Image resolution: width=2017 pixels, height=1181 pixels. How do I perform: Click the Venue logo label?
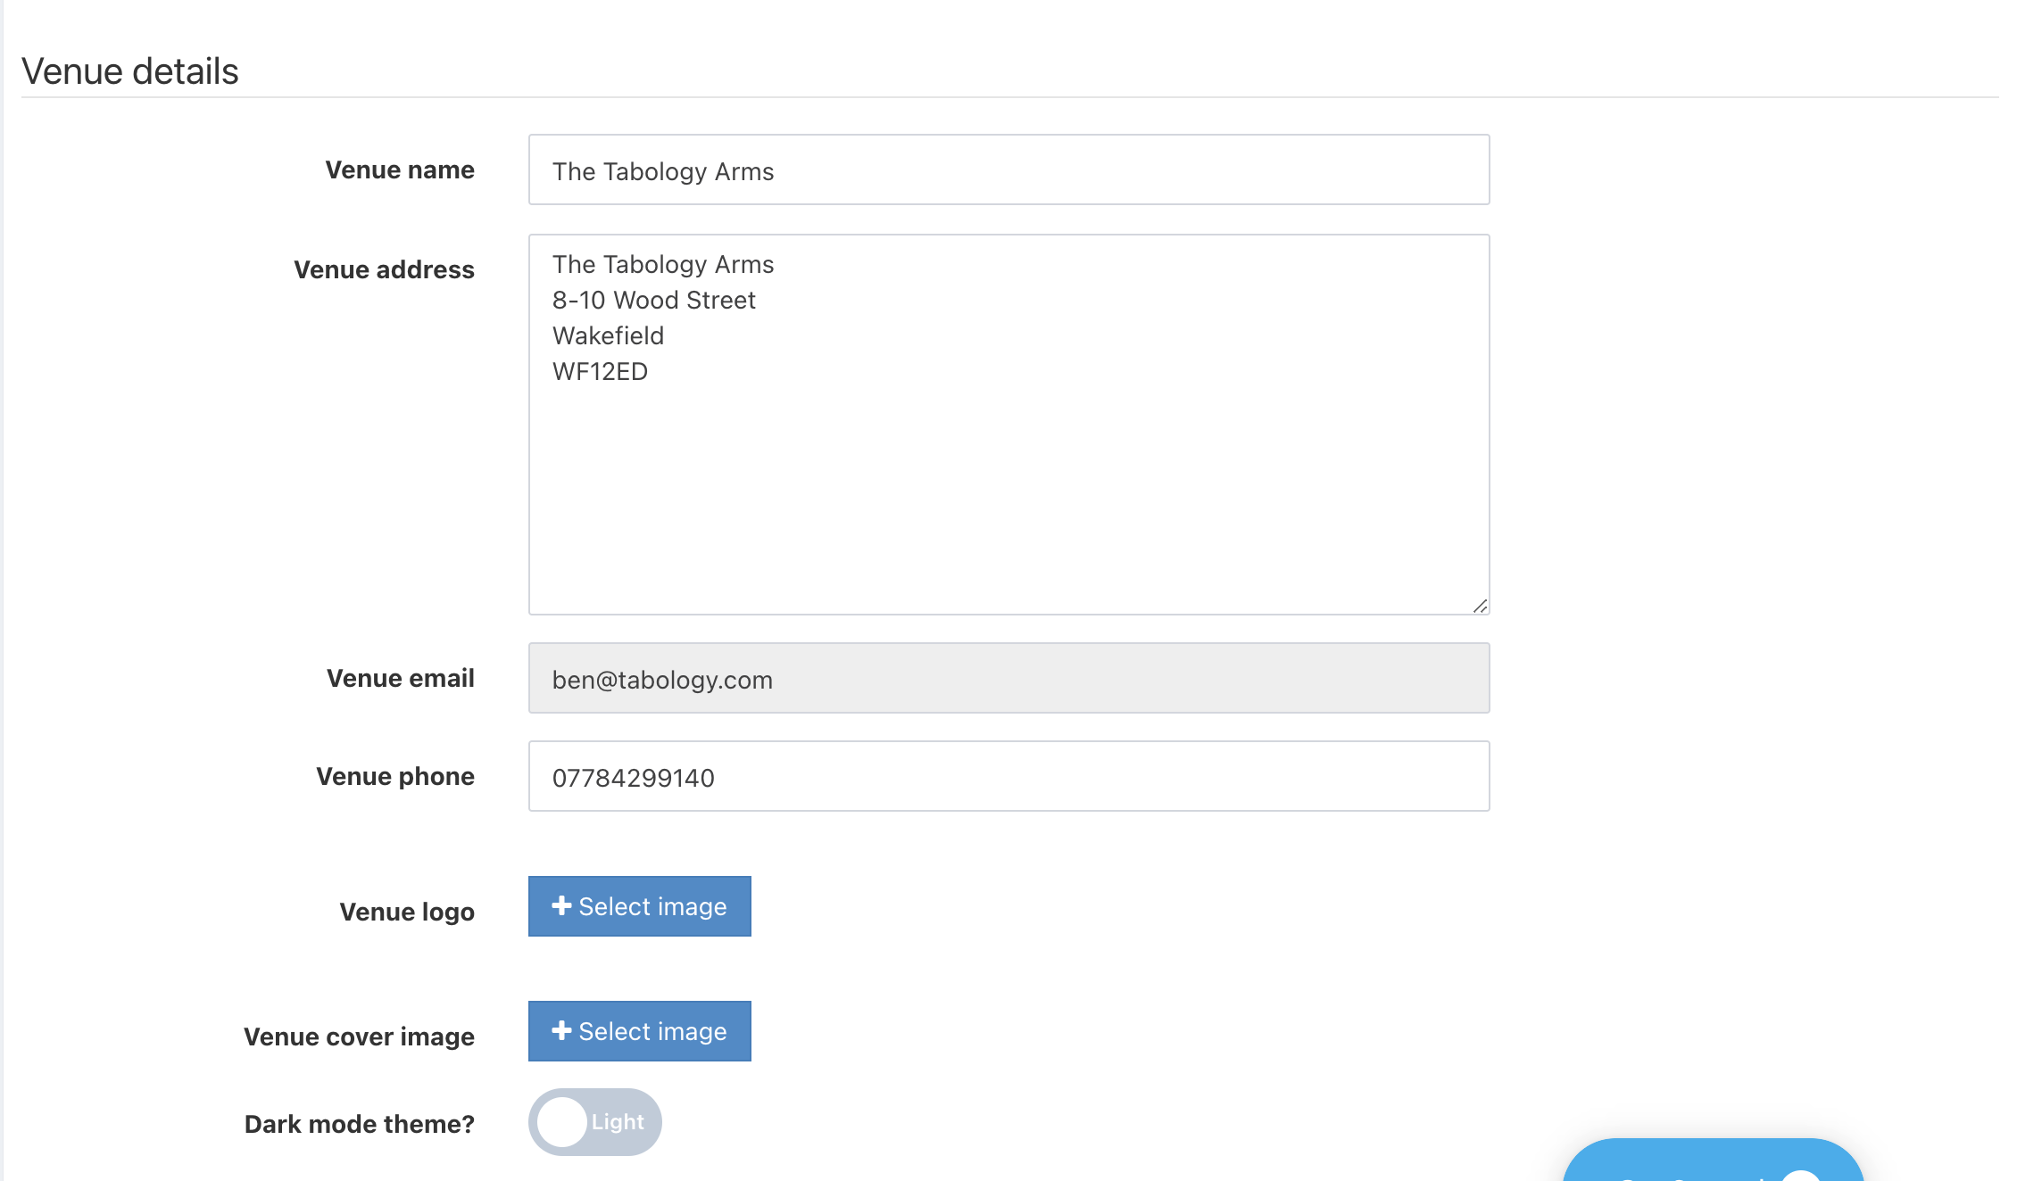click(406, 913)
